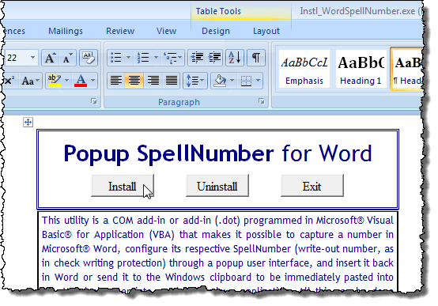The image size is (438, 306).
Task: Apply the Emphasis style
Action: [x=304, y=69]
